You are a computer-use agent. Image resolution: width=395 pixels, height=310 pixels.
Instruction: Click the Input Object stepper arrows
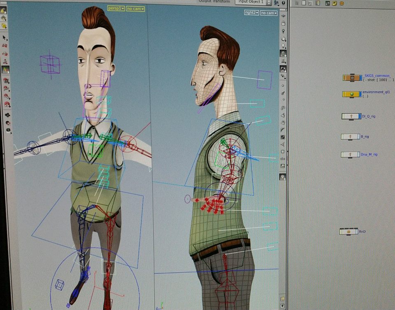pos(269,2)
